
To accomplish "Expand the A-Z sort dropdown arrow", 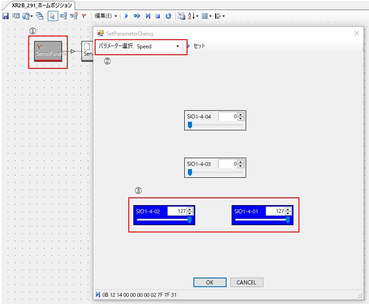I will (x=197, y=16).
